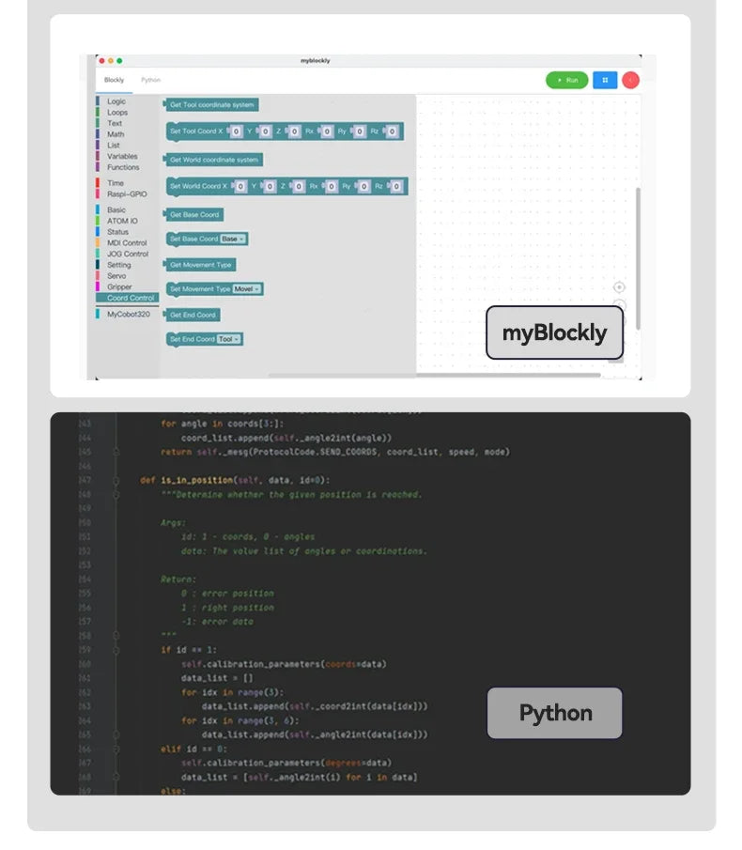
Task: Select the Coord Control category
Action: (x=130, y=298)
